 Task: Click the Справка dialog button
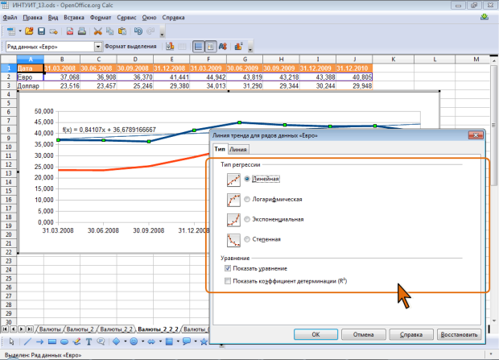(x=411, y=334)
